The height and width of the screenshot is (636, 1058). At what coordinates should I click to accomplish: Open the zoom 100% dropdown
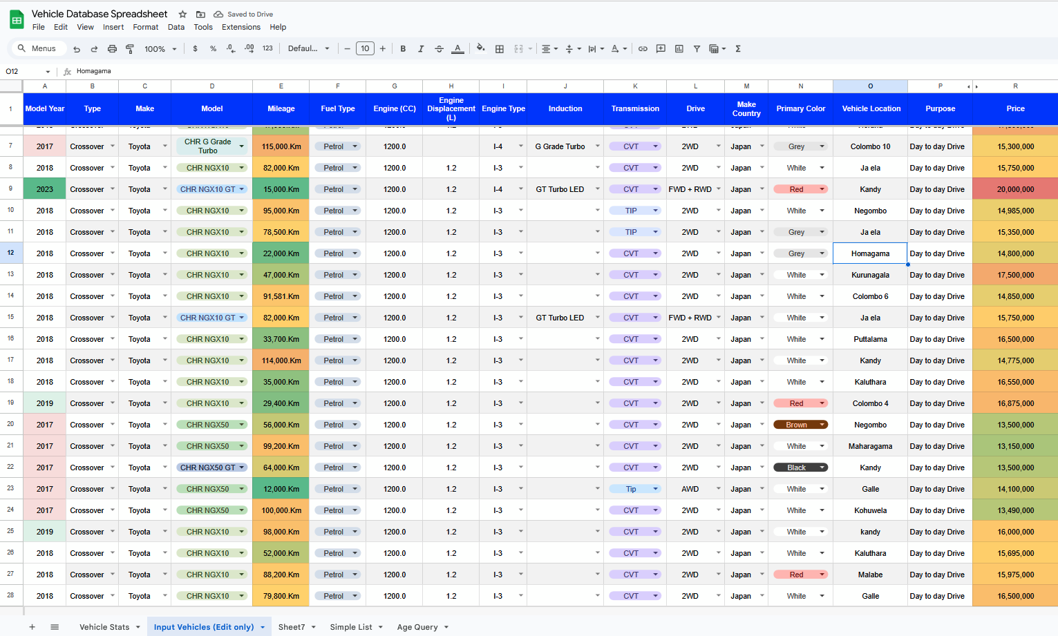(160, 49)
